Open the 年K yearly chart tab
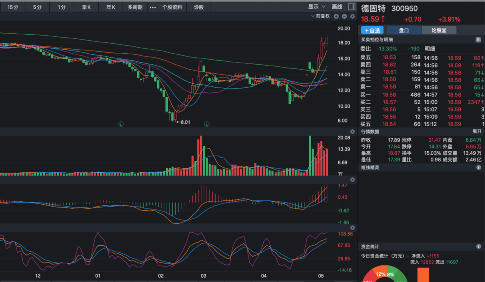 111,7
